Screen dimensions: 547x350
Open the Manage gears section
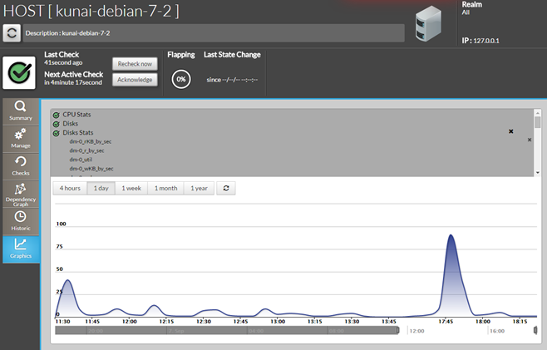coord(21,138)
